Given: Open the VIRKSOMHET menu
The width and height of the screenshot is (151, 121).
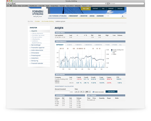Looking at the screenshot, I should tap(73, 16).
